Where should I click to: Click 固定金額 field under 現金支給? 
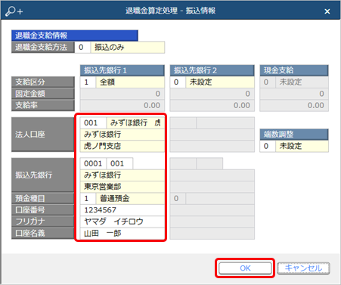pyautogui.click(x=294, y=94)
